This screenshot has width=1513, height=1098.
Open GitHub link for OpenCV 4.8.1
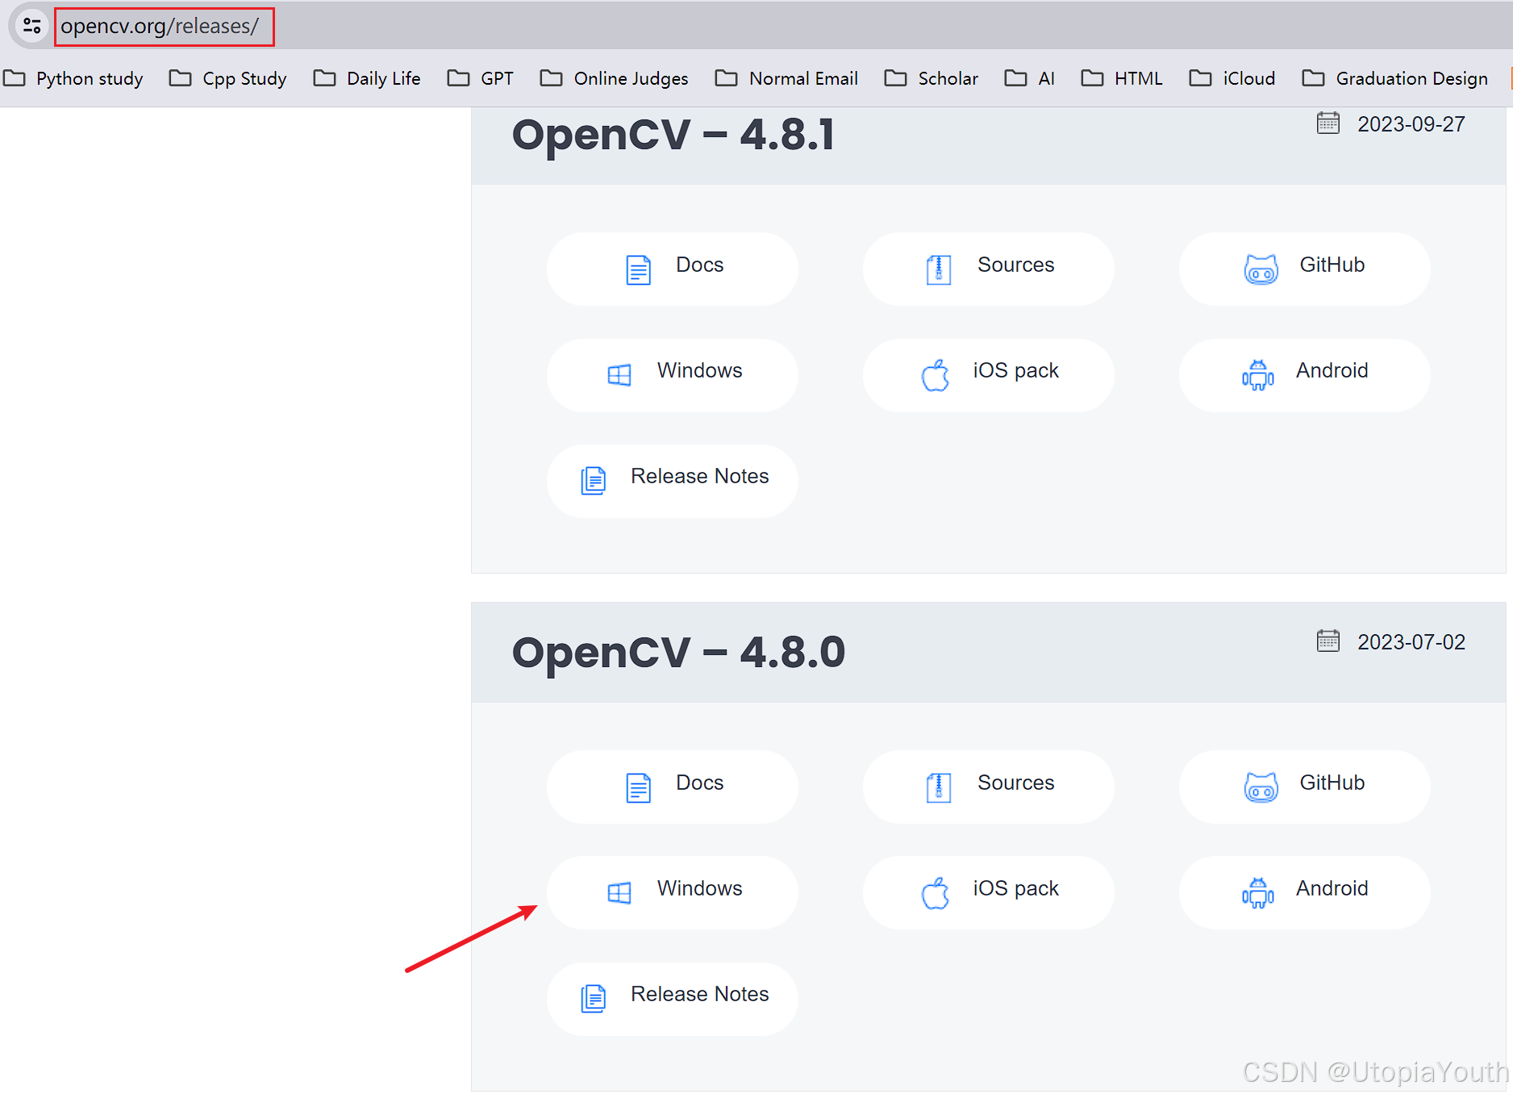pyautogui.click(x=1305, y=269)
